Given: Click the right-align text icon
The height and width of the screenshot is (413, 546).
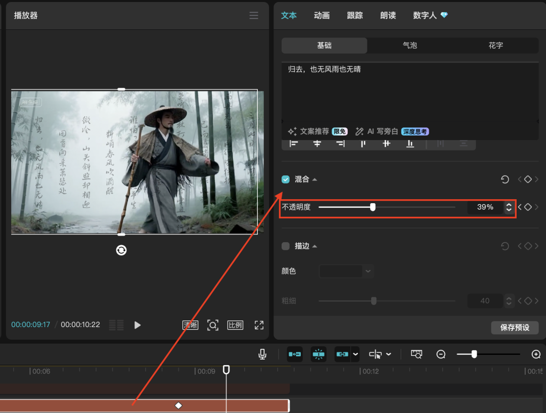Looking at the screenshot, I should click(x=340, y=143).
